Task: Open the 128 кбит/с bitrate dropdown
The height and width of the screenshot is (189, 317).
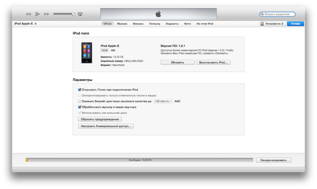Action: pyautogui.click(x=163, y=101)
